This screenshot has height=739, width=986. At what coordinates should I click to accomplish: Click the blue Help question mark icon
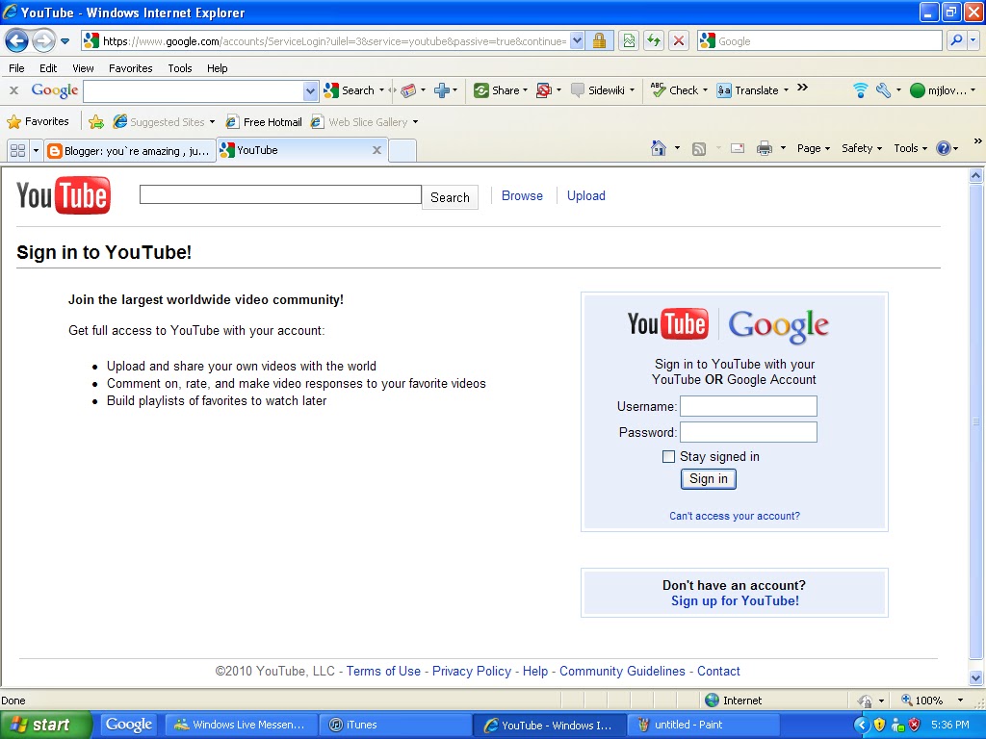pyautogui.click(x=944, y=148)
